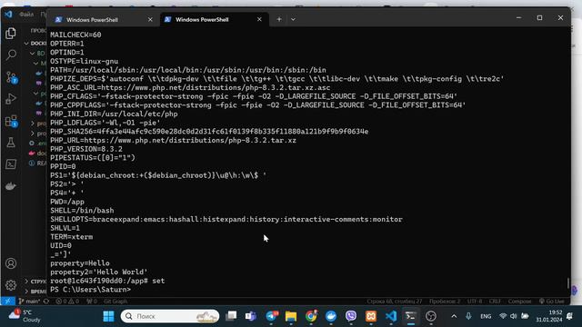This screenshot has height=327, width=582.
Task: Open XAMPP from taskbar
Action: point(371,316)
